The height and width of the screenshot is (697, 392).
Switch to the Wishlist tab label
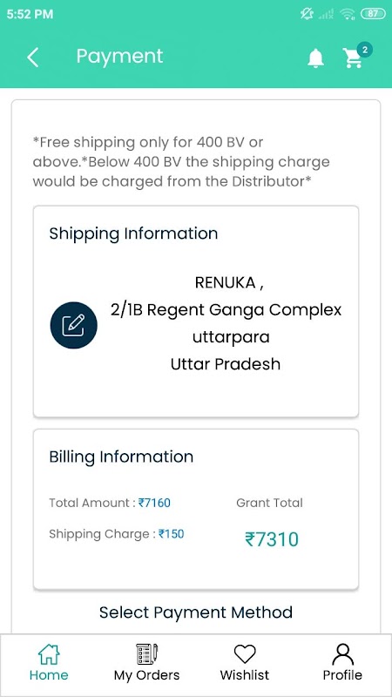[245, 675]
